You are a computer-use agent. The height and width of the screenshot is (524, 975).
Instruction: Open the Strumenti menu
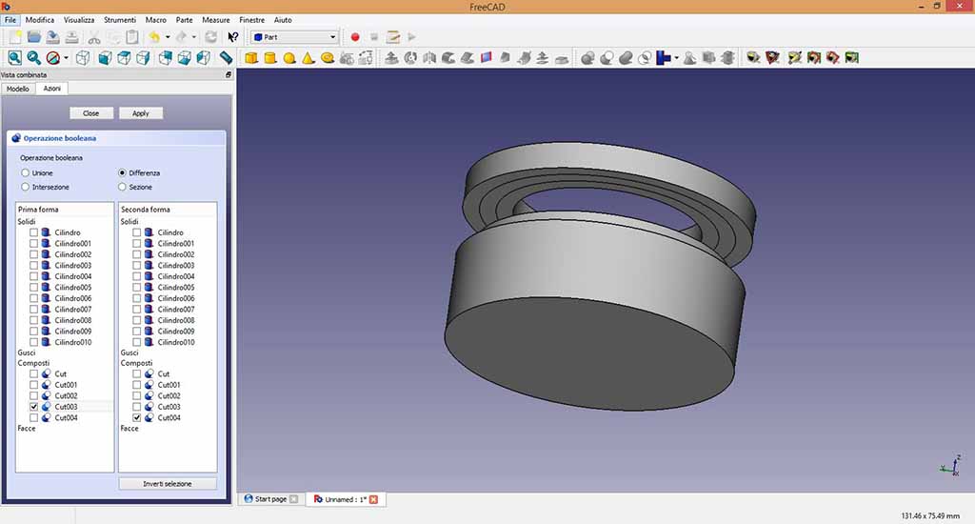coord(120,20)
